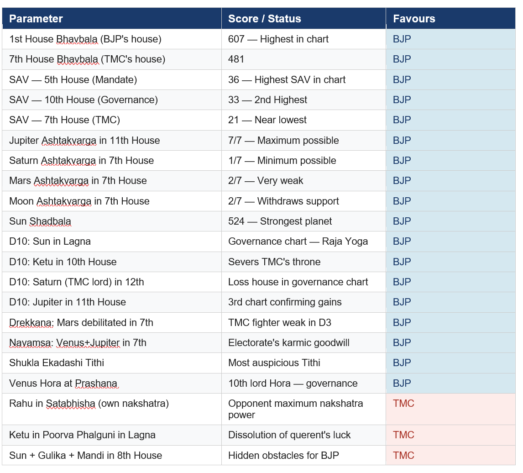Click the '607 — Highest in chart' cell
523x473 pixels.
point(278,39)
